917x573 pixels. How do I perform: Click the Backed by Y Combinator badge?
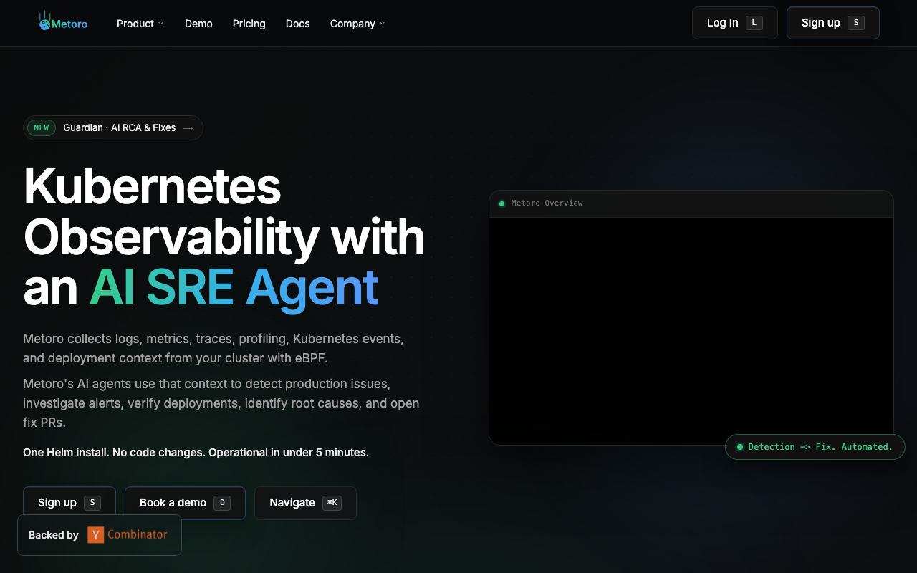click(100, 535)
